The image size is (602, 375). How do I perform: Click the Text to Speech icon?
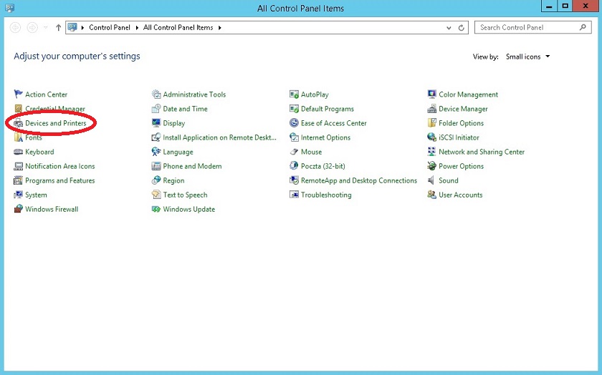click(156, 195)
